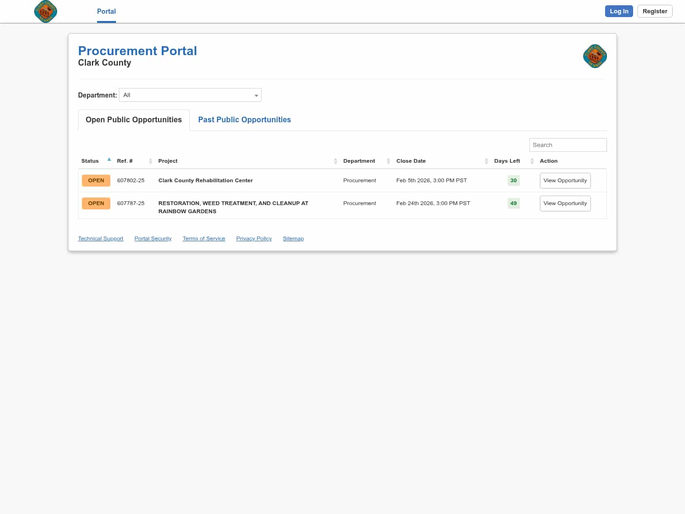Select the Open Public Opportunities tab
Viewport: 685px width, 514px height.
(133, 119)
